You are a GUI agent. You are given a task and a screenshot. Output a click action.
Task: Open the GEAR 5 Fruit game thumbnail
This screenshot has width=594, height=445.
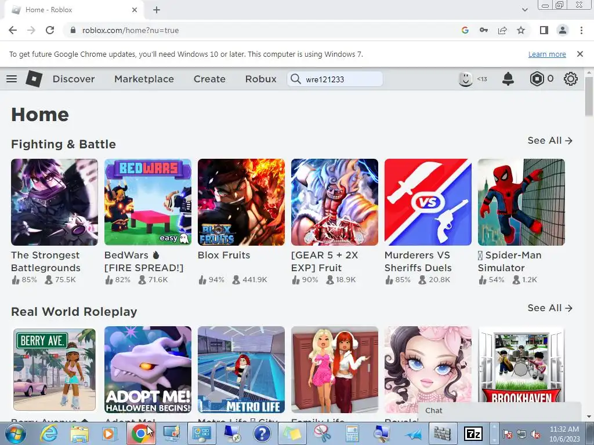click(335, 202)
